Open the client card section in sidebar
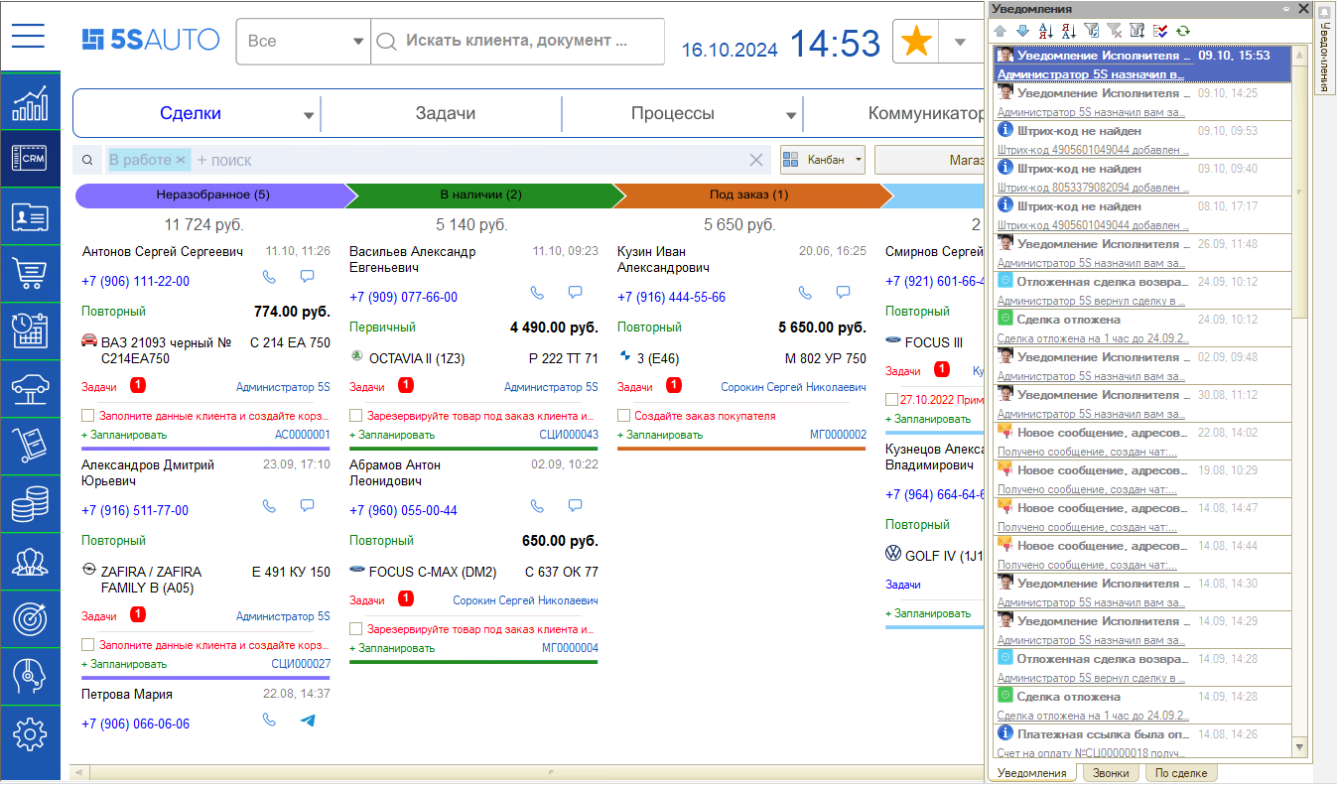 (30, 216)
